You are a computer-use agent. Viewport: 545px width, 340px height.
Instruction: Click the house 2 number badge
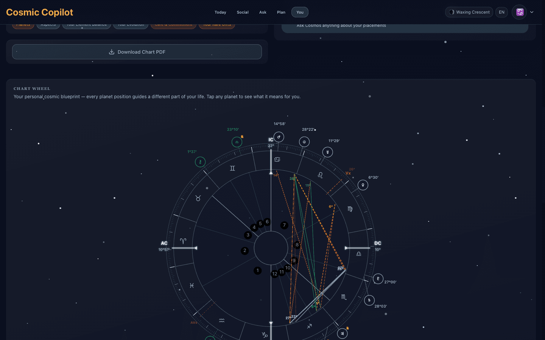pyautogui.click(x=245, y=250)
